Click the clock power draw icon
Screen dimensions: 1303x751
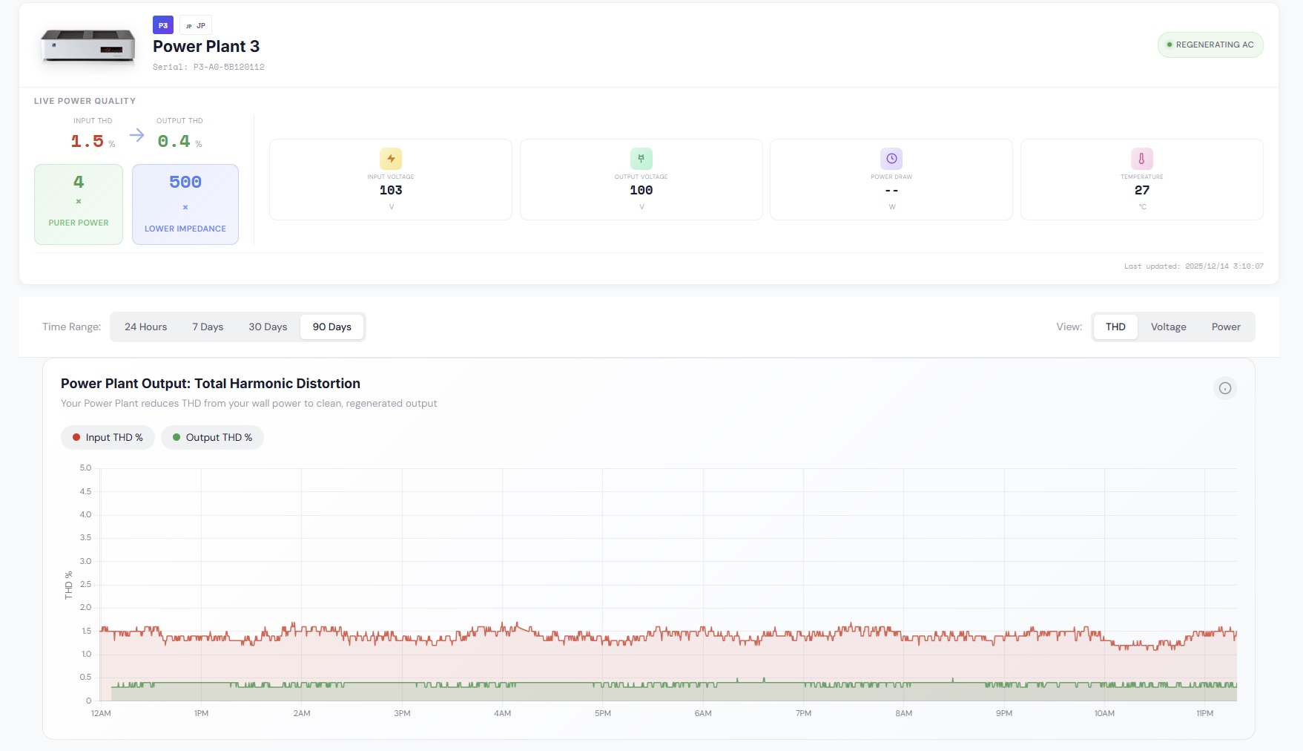[x=891, y=159]
